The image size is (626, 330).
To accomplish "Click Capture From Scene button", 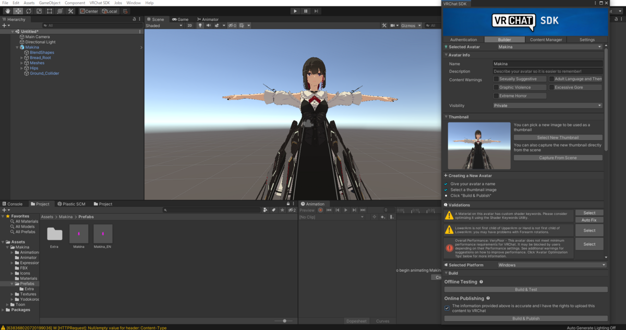I will pyautogui.click(x=558, y=158).
